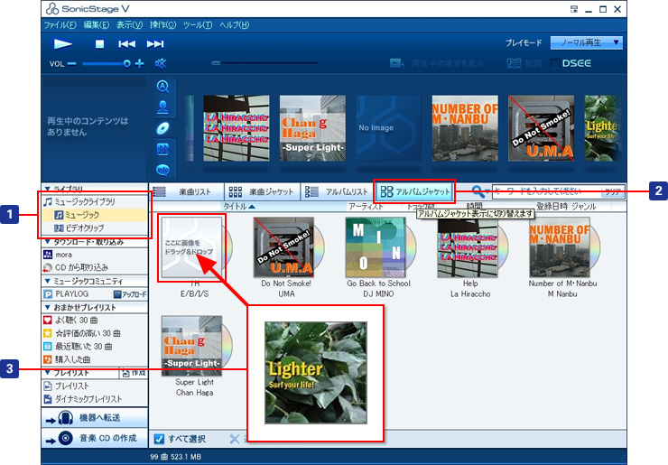Open the プレイモード dropdown
This screenshot has height=465, width=668.
pos(587,42)
